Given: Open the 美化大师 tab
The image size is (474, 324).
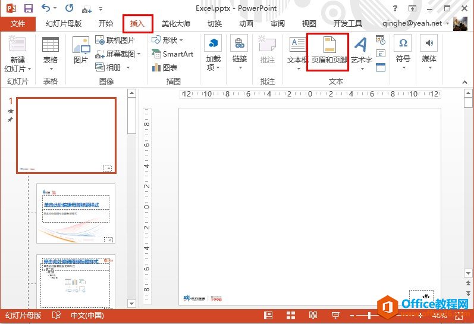Looking at the screenshot, I should pos(176,24).
